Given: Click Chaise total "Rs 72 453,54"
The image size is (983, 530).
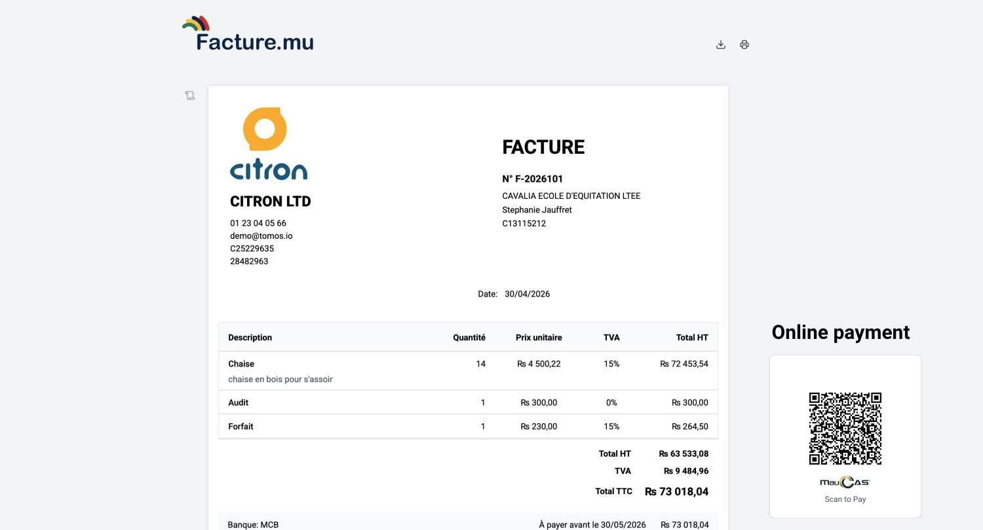Looking at the screenshot, I should coord(684,364).
